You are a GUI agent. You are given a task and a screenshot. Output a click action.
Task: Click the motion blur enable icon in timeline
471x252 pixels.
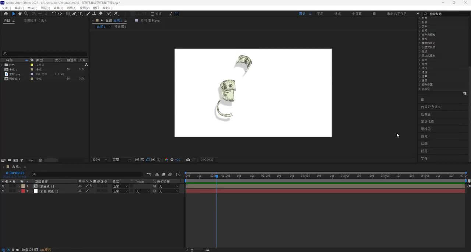pyautogui.click(x=170, y=174)
